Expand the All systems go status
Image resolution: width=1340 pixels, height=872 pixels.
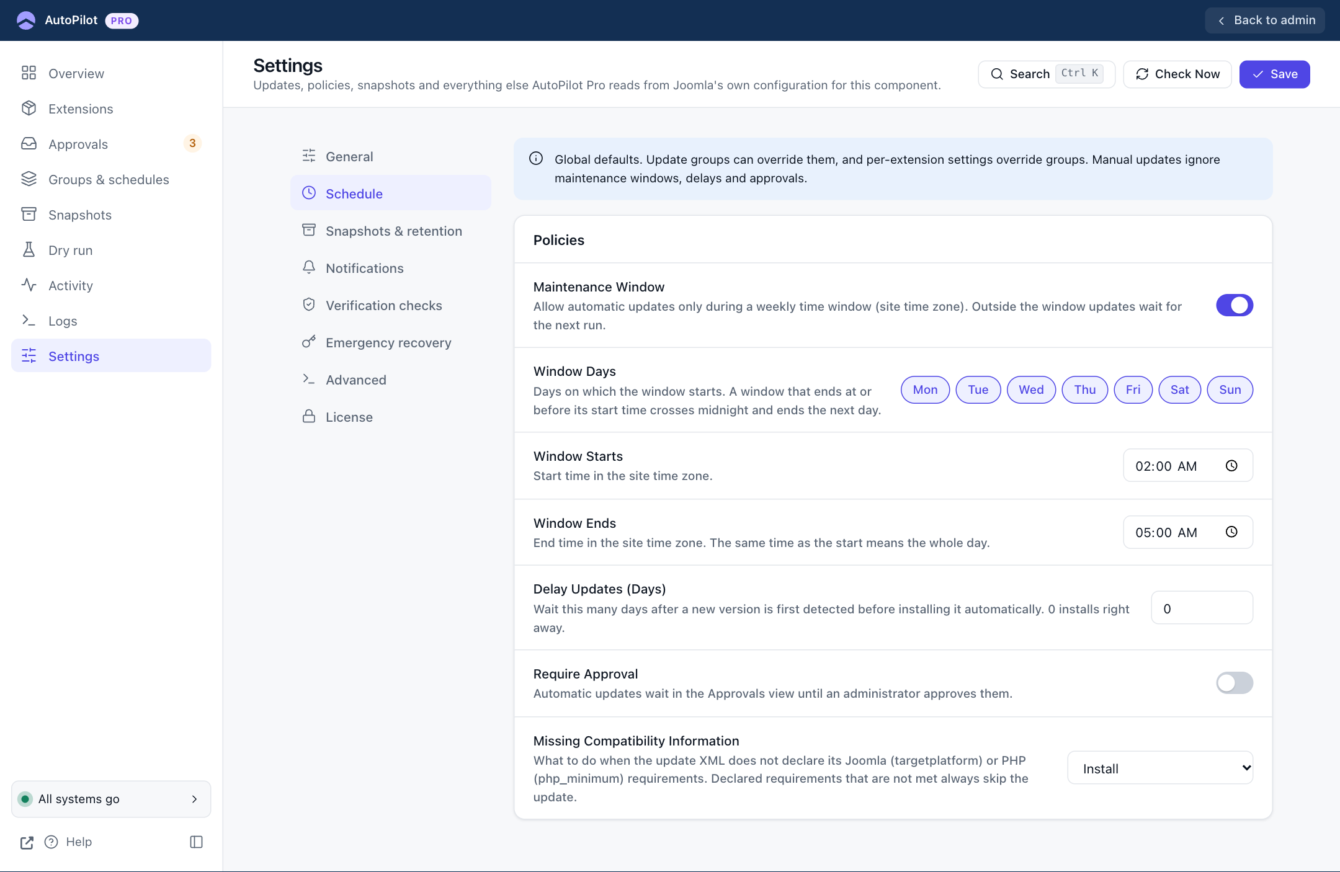111,799
